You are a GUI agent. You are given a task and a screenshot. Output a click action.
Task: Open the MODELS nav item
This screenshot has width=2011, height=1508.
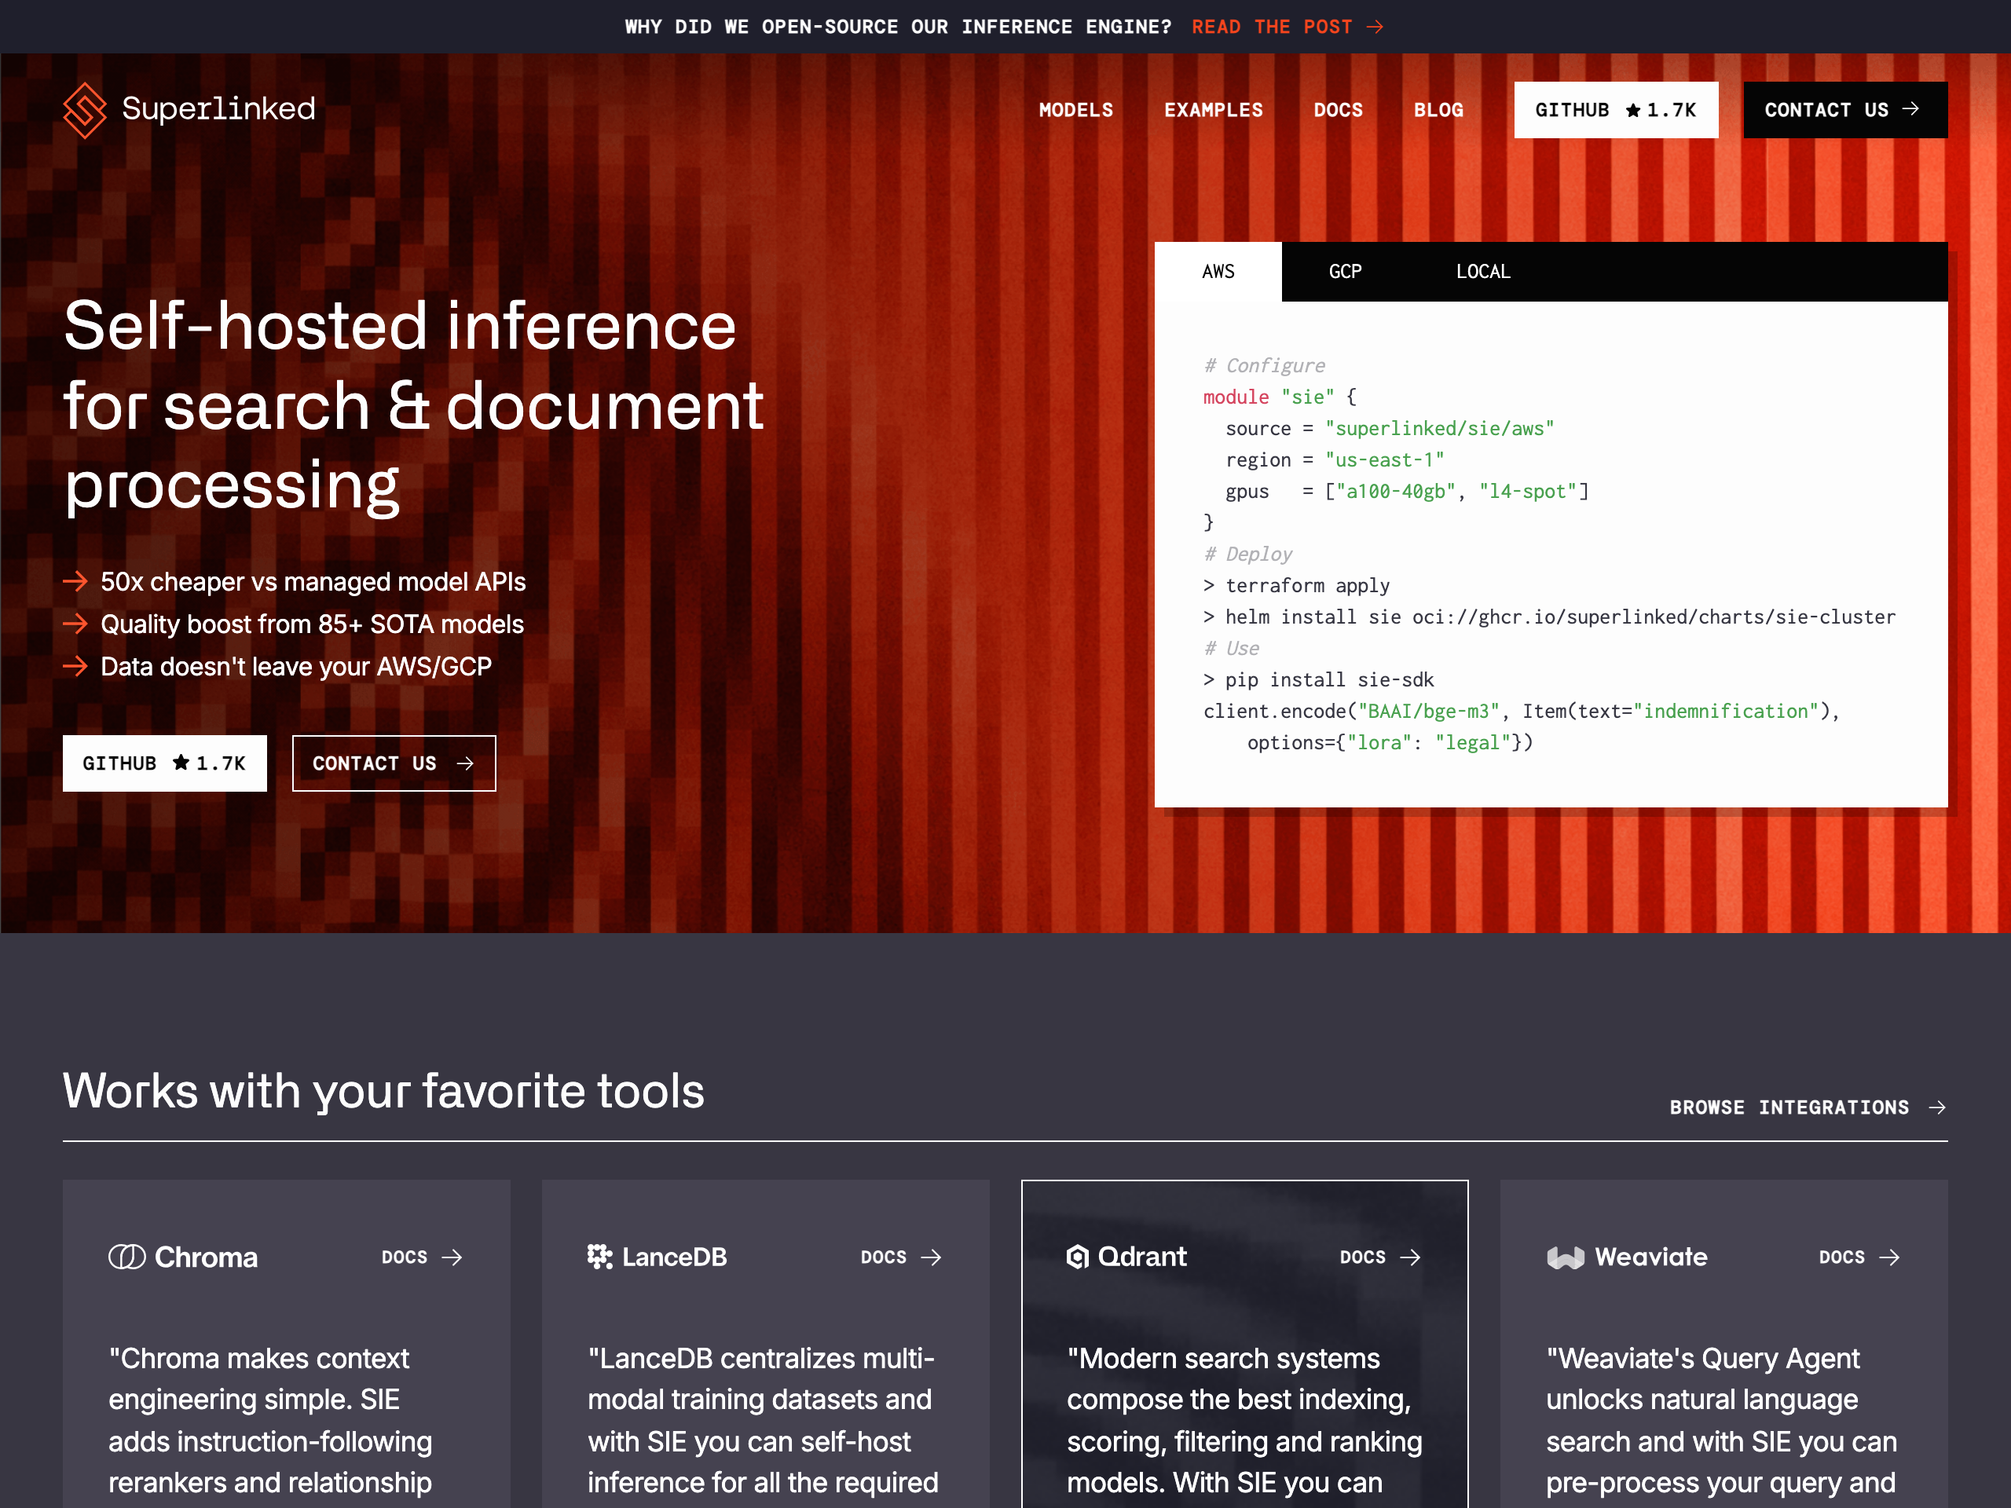1075,110
